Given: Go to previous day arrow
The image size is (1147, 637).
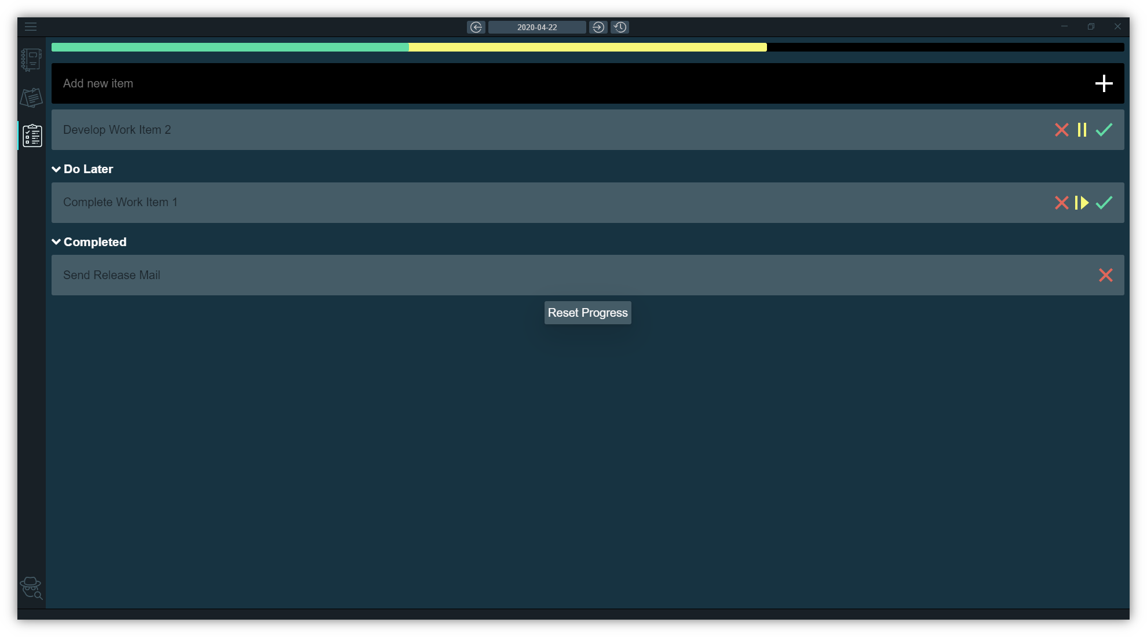Looking at the screenshot, I should [476, 27].
